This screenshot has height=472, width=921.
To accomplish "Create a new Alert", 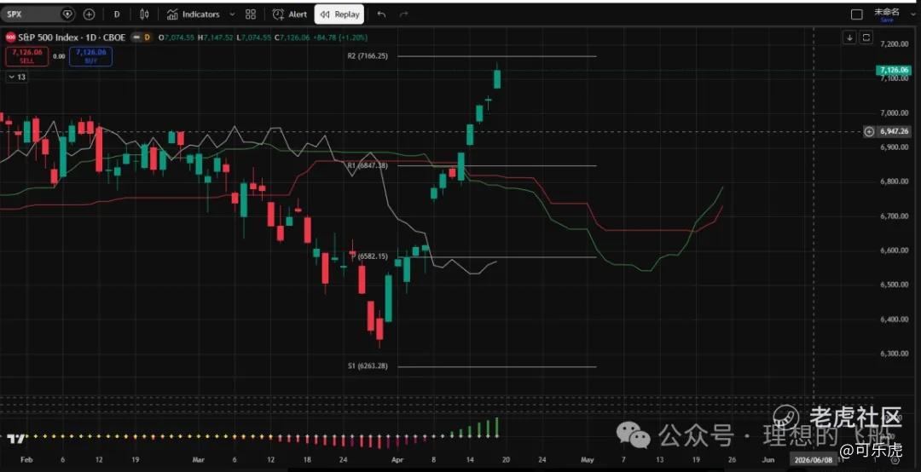I will [x=290, y=14].
